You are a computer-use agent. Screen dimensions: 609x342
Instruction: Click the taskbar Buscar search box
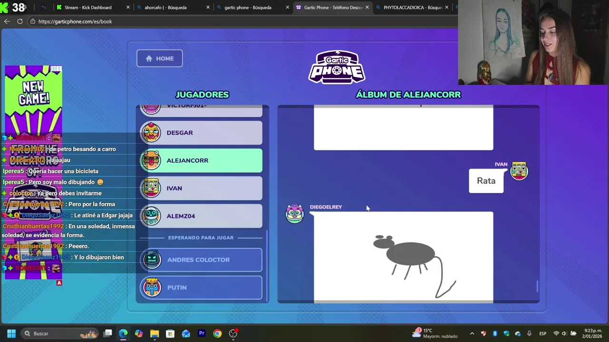(x=60, y=333)
